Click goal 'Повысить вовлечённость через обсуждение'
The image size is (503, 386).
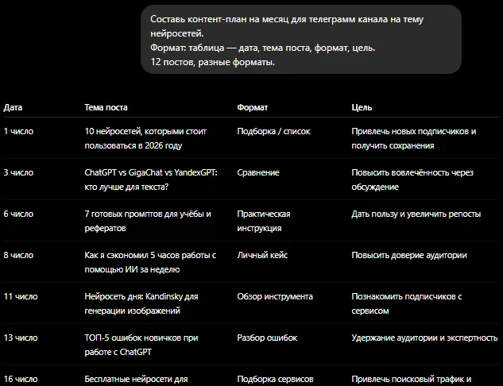point(412,179)
